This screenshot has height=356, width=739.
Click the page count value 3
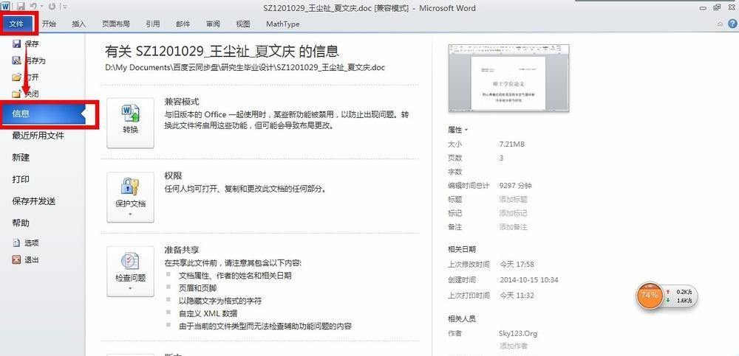(502, 158)
